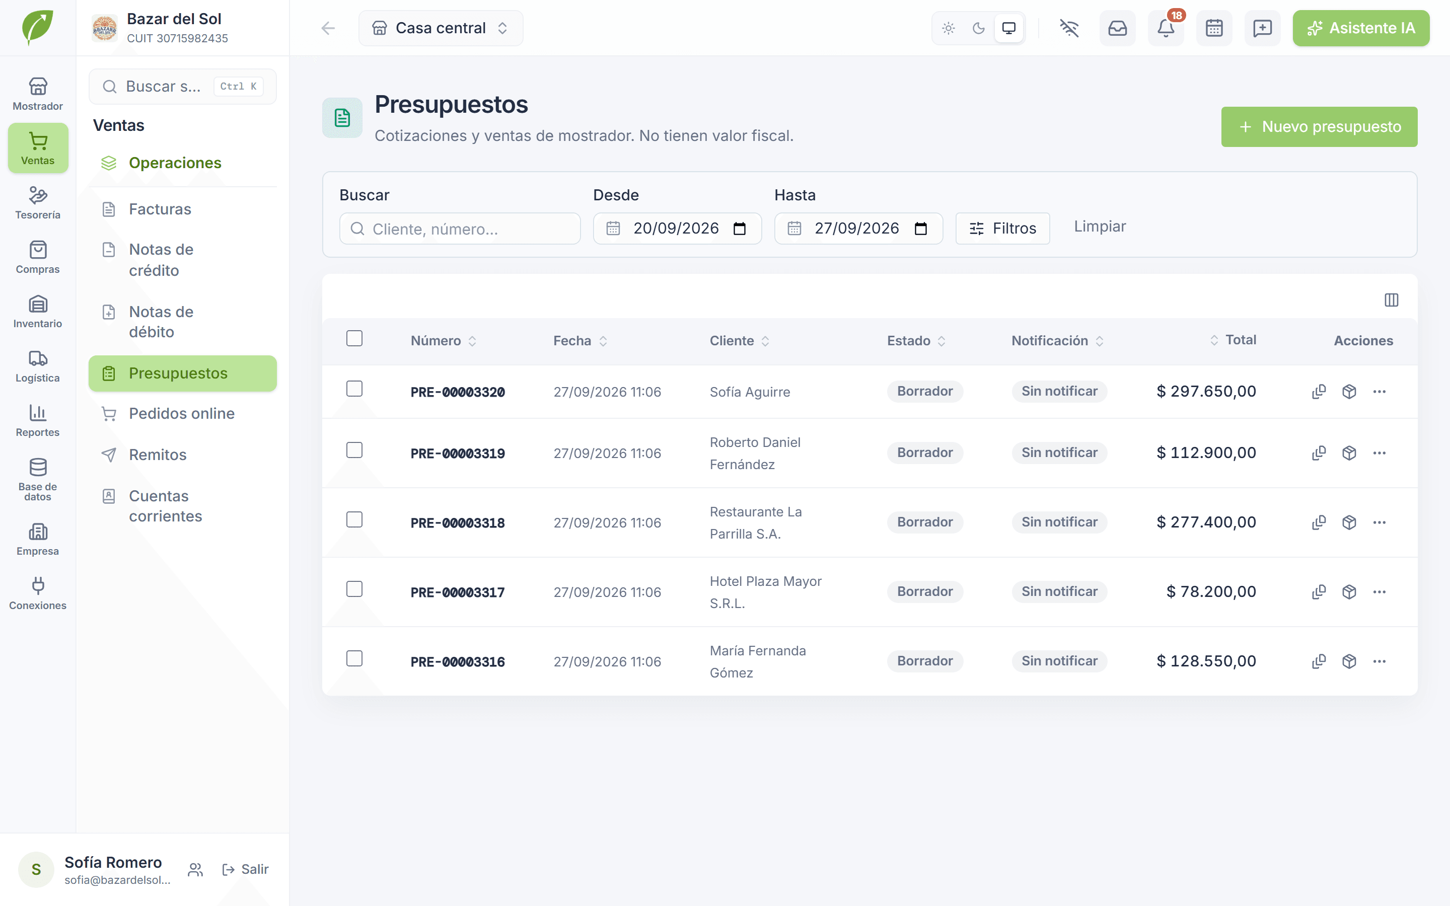This screenshot has height=906, width=1450.
Task: Go to Pedidos online
Action: coord(182,413)
